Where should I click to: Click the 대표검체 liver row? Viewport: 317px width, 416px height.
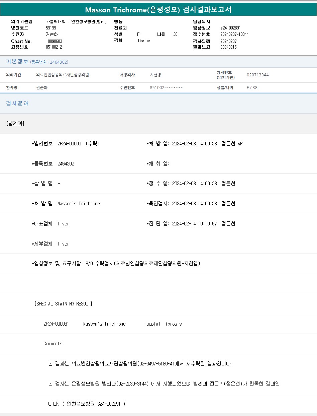click(50, 224)
